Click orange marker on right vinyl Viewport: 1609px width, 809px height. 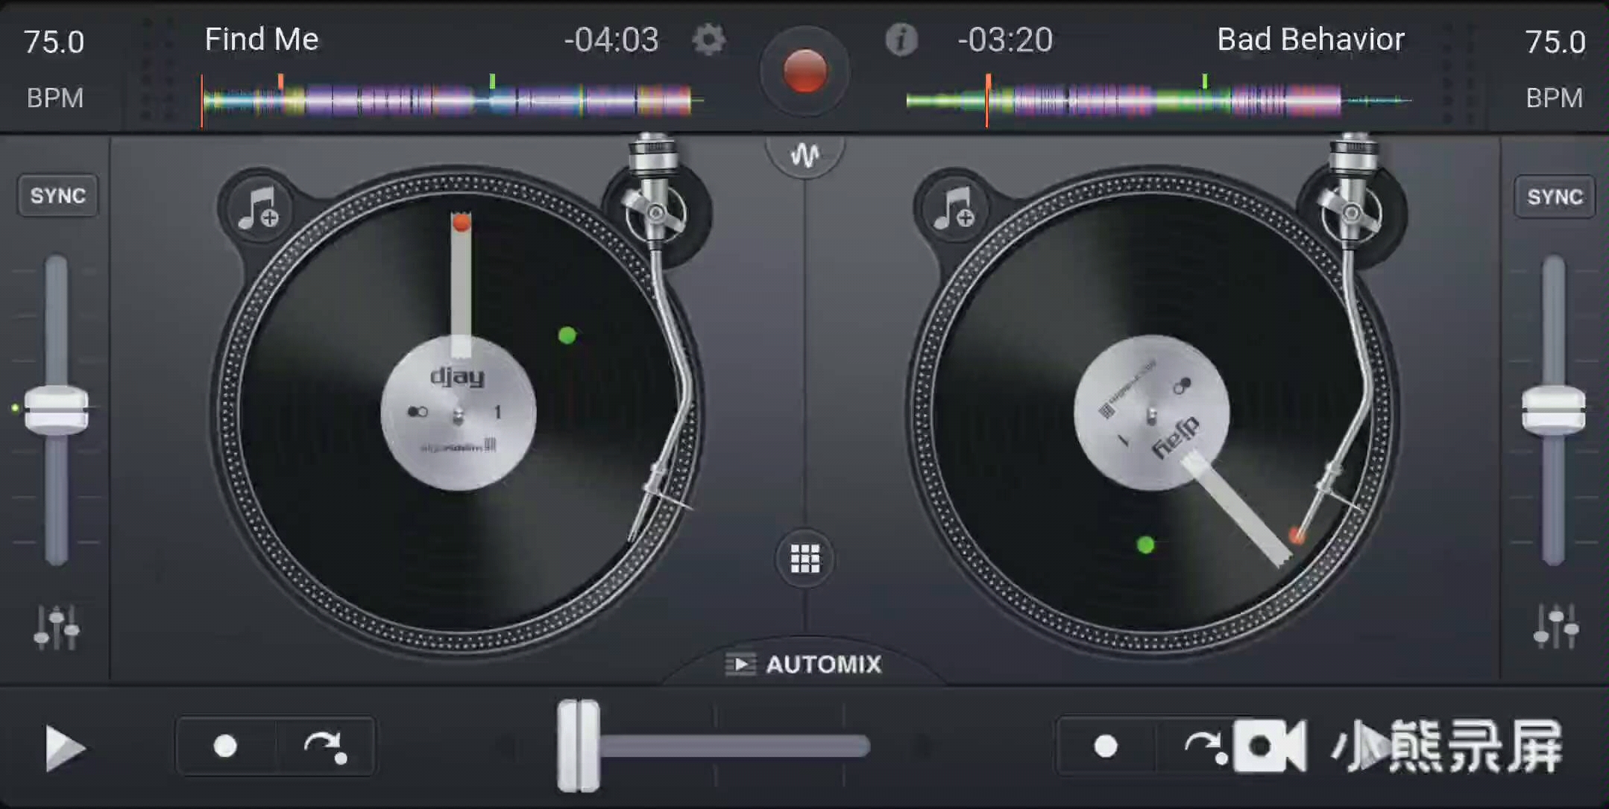[x=1297, y=536]
